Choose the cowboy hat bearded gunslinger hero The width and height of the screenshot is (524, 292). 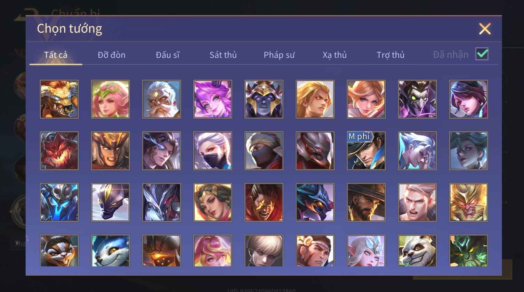366,202
